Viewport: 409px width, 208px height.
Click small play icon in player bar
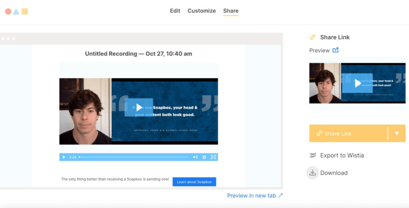(x=64, y=157)
